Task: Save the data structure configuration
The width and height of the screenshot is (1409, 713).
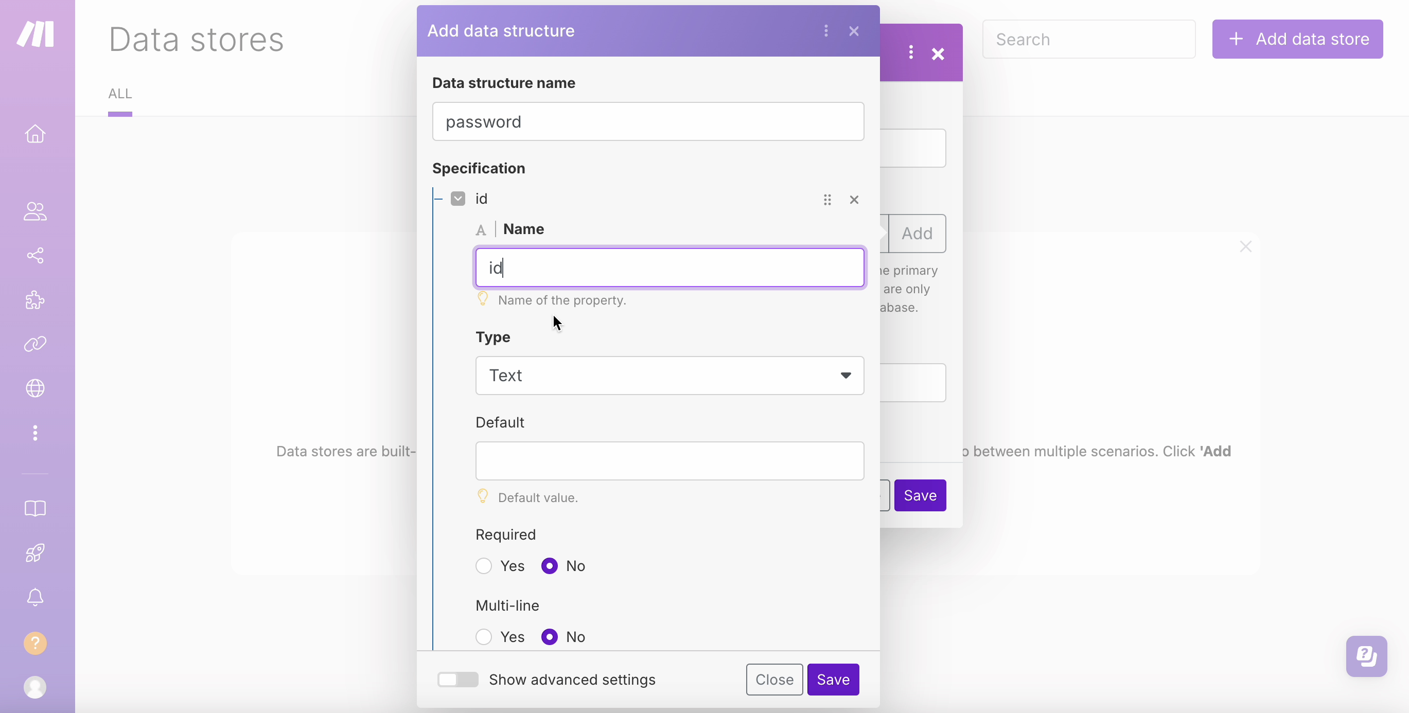Action: (x=832, y=679)
